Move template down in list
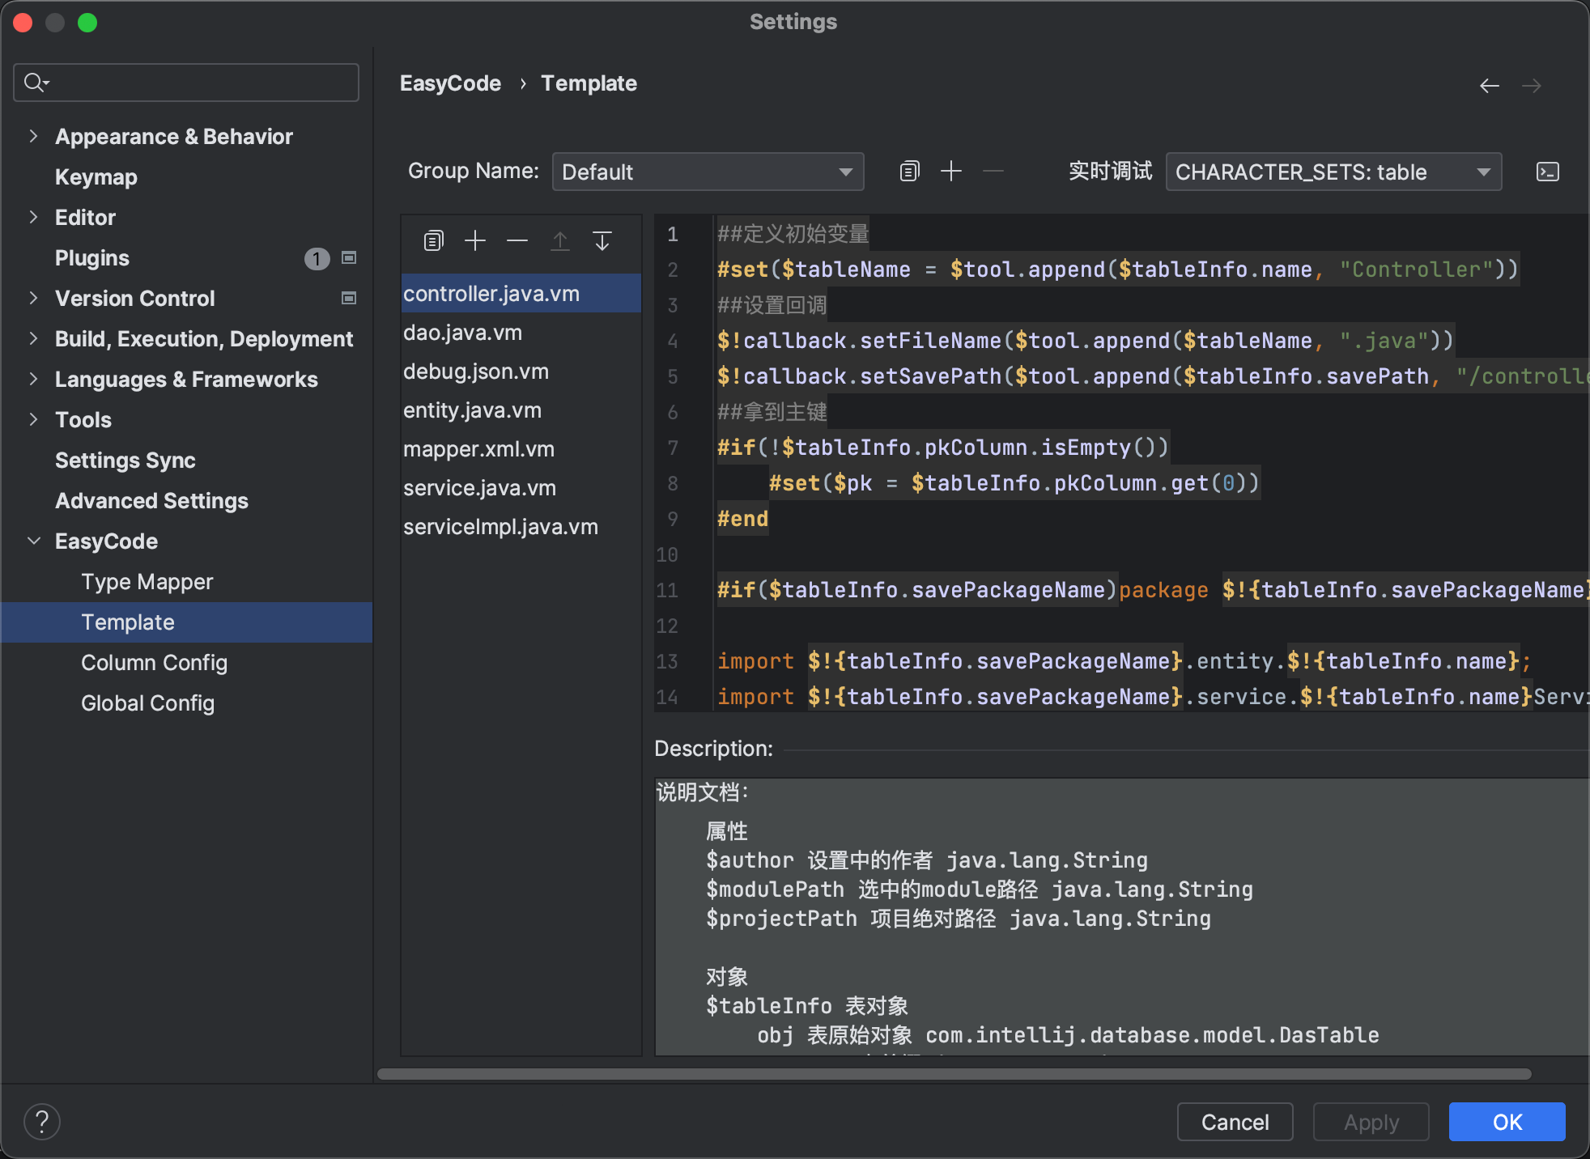The width and height of the screenshot is (1590, 1159). click(x=602, y=240)
